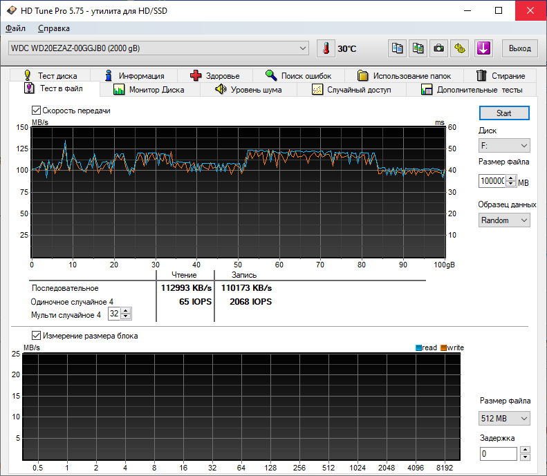This screenshot has width=547, height=476.
Task: Close the HD Tune Pro window
Action: (530, 10)
